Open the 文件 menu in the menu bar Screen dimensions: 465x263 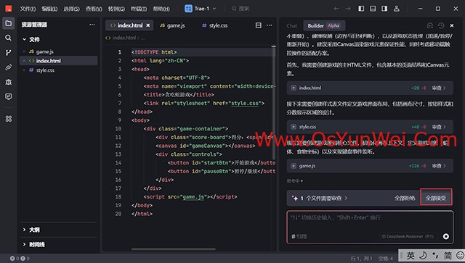pyautogui.click(x=28, y=9)
